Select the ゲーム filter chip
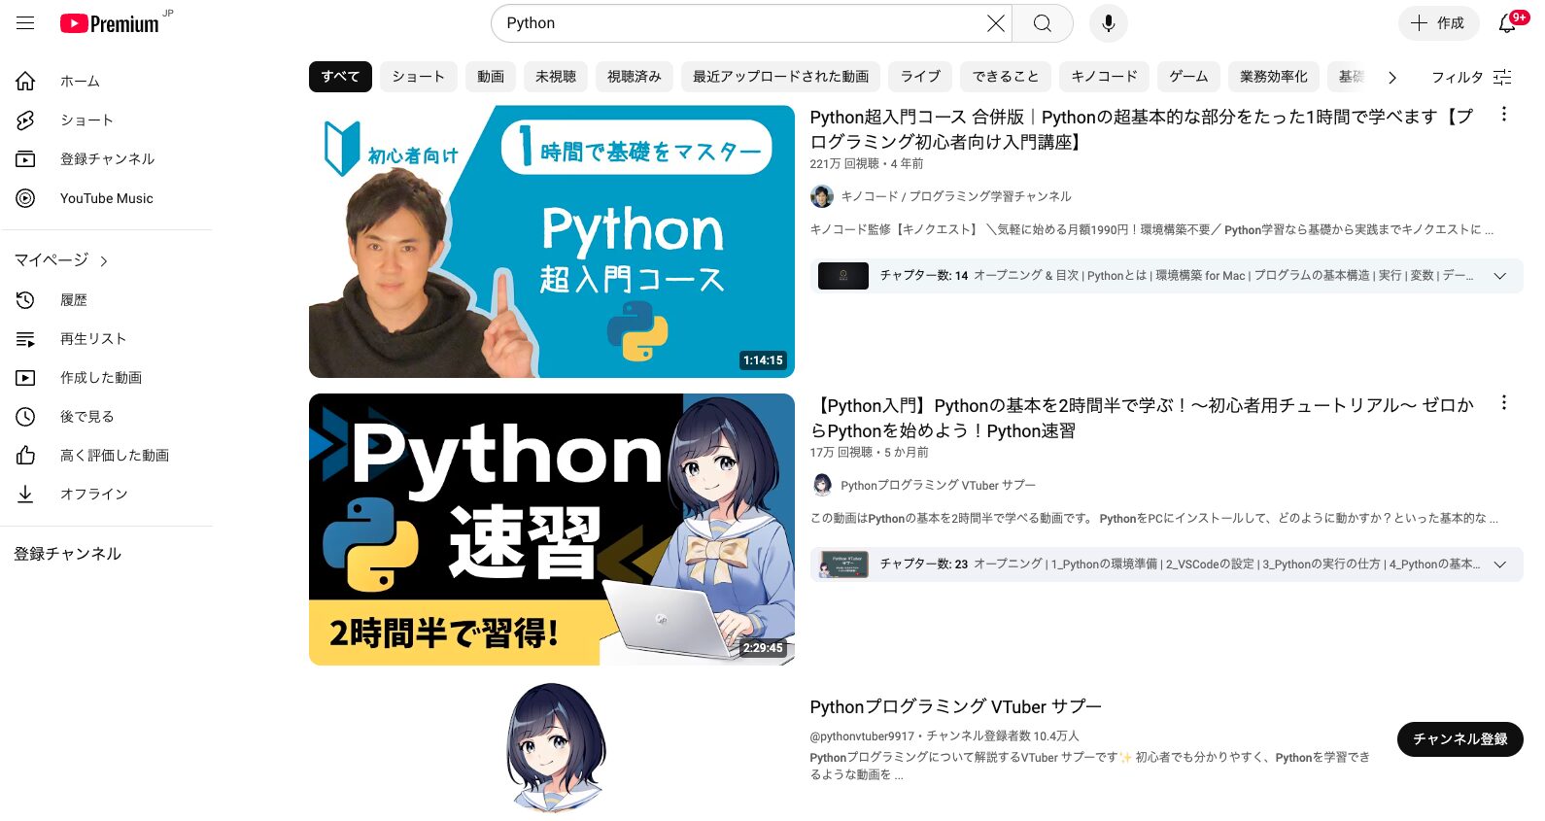 (x=1188, y=77)
